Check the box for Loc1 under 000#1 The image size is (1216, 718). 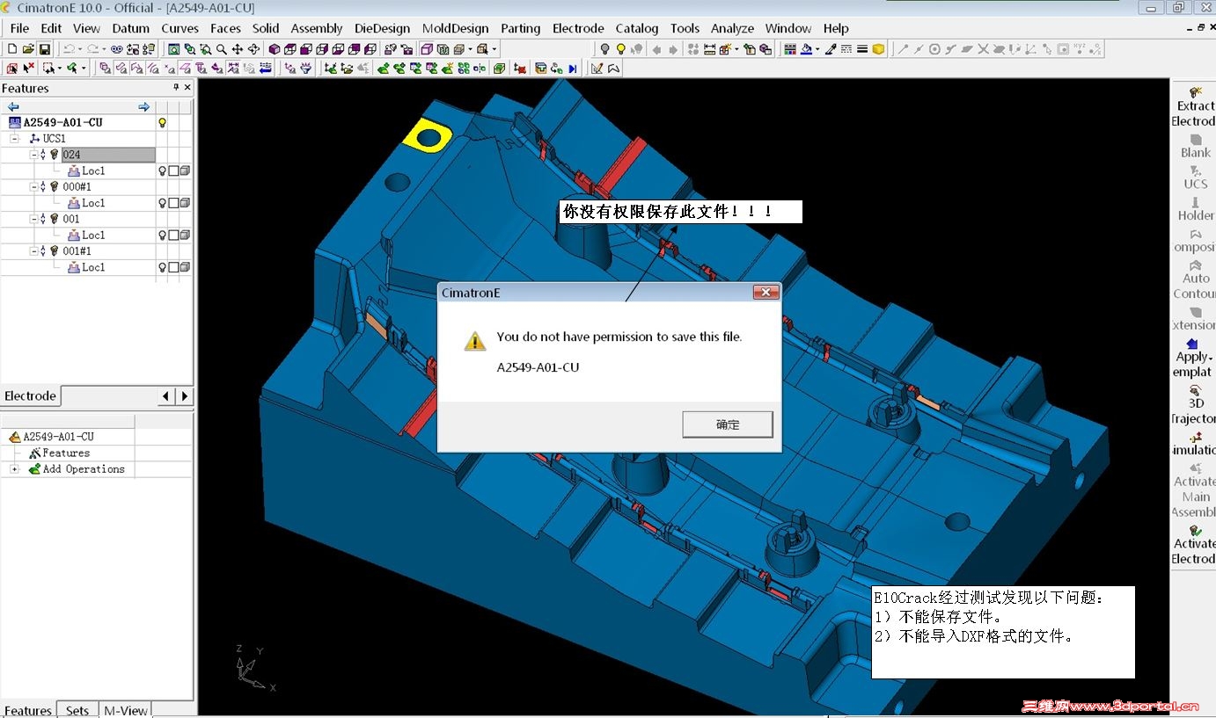click(x=173, y=203)
